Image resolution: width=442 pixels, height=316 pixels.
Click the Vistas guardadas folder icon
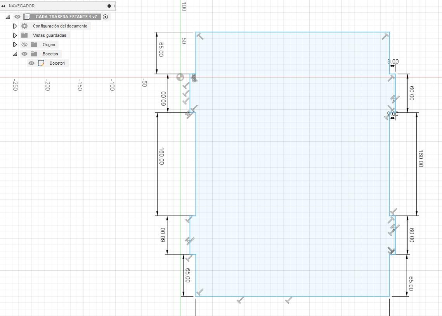pyautogui.click(x=24, y=36)
